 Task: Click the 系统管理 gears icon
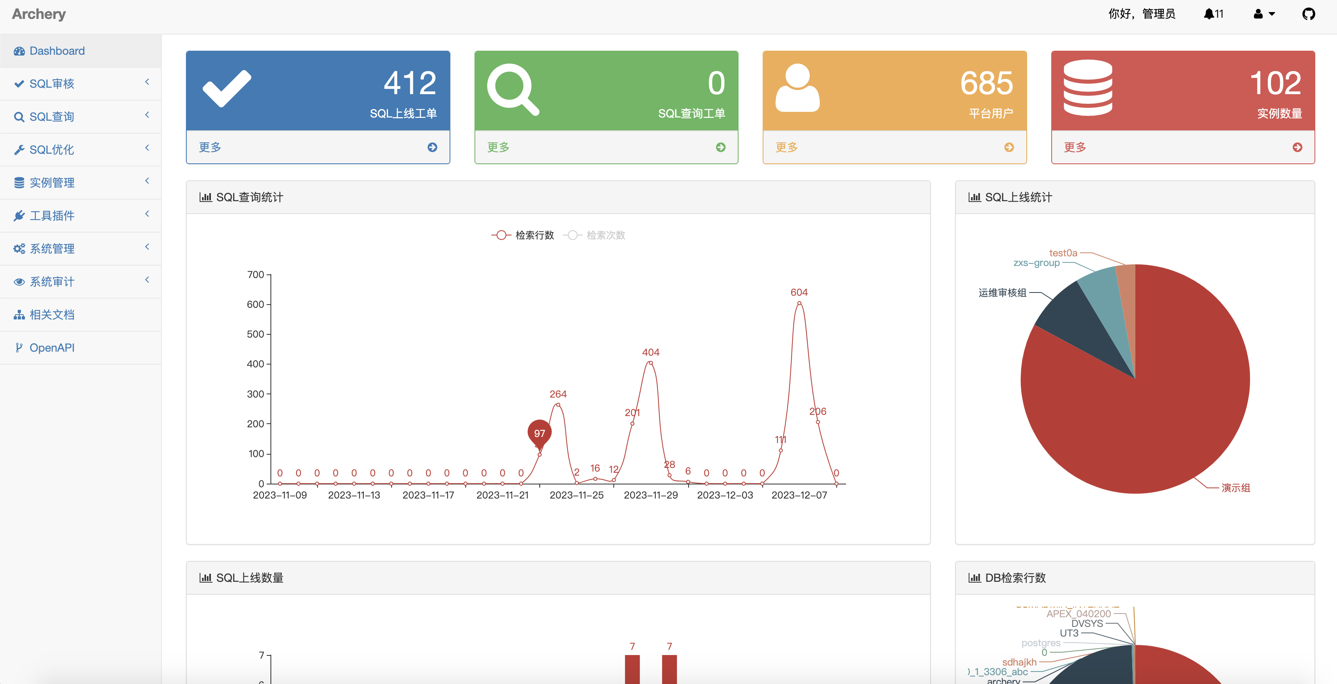[19, 249]
